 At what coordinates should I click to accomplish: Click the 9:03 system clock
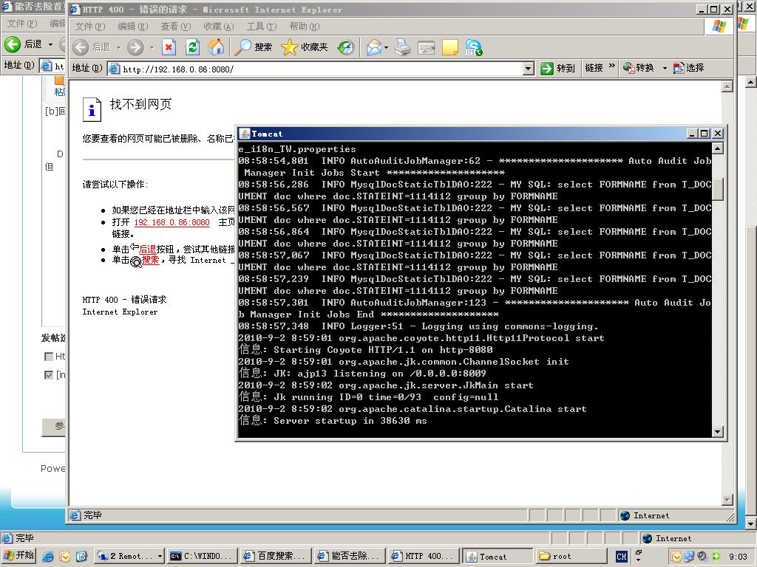pos(738,557)
